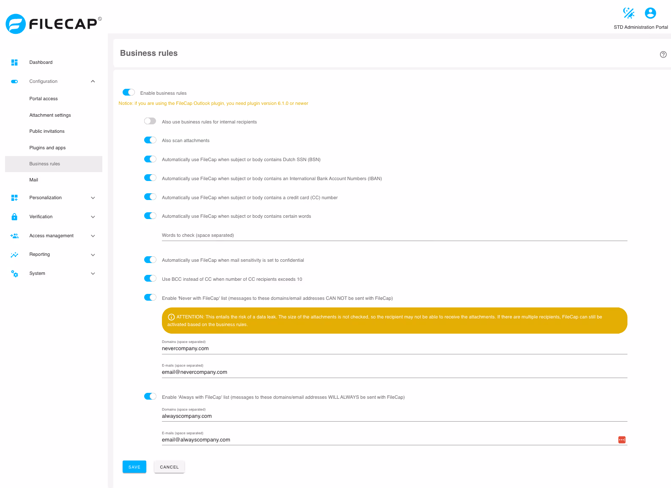The width and height of the screenshot is (671, 488).
Task: Expand the Access management chevron
Action: click(x=93, y=236)
